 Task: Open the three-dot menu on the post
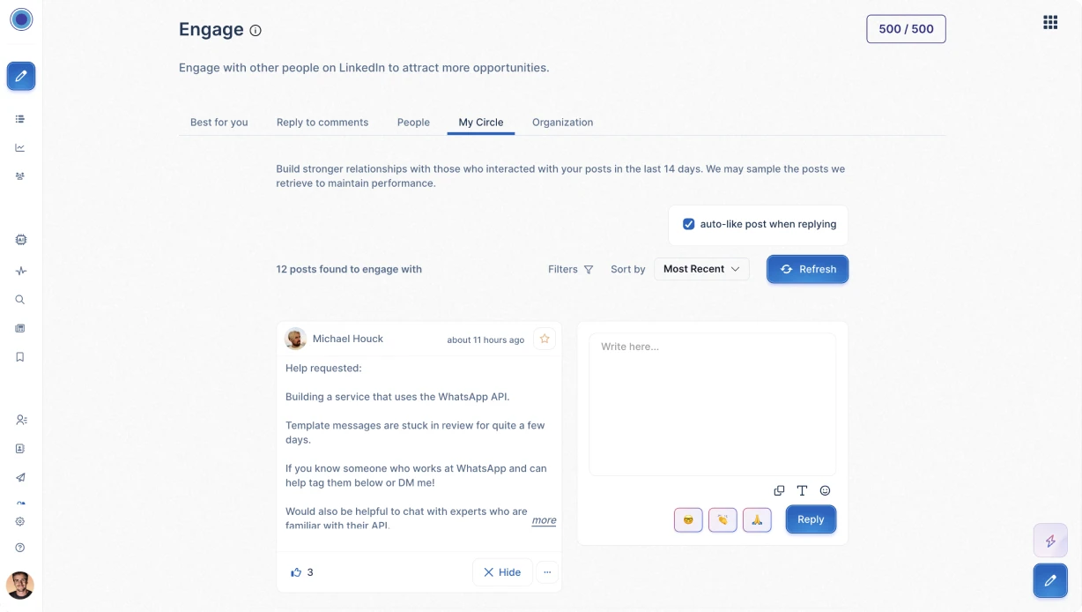pyautogui.click(x=547, y=571)
